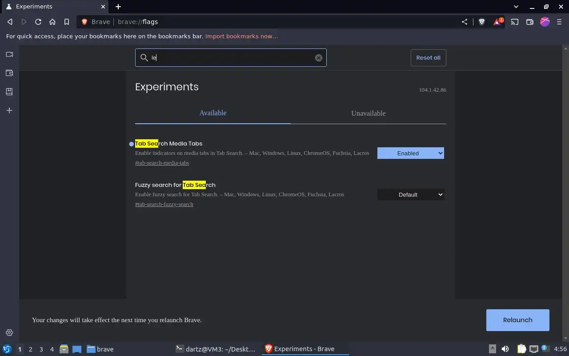The image size is (569, 356).
Task: Click the search magnifier icon
Action: click(x=144, y=58)
